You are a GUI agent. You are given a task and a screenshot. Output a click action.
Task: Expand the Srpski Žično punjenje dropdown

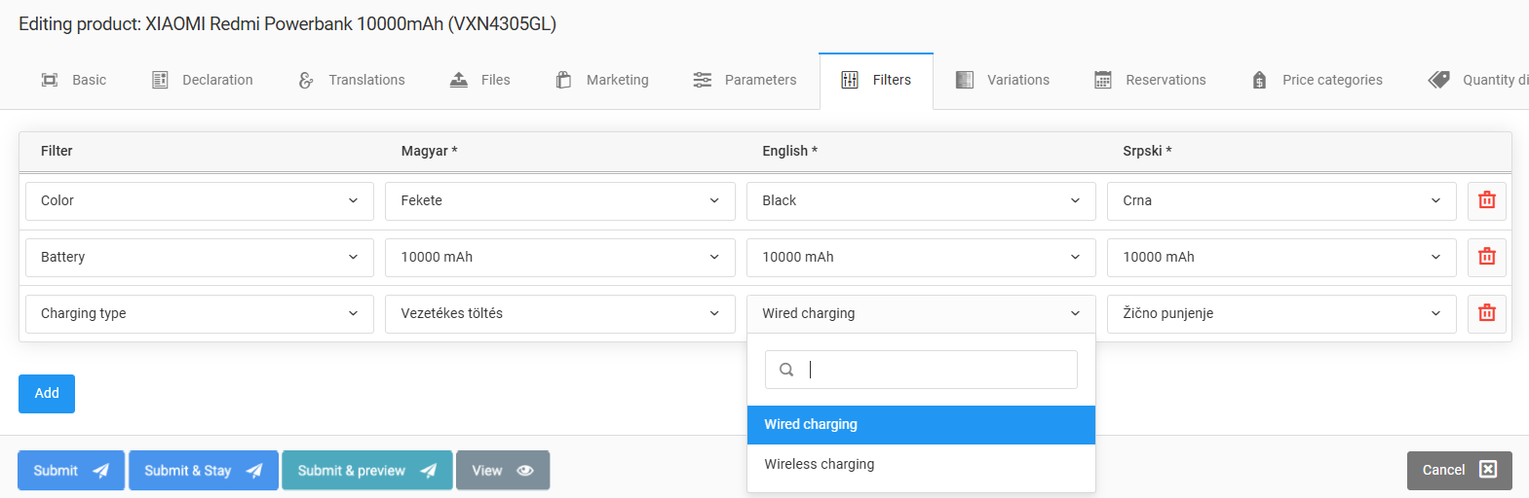pyautogui.click(x=1281, y=313)
